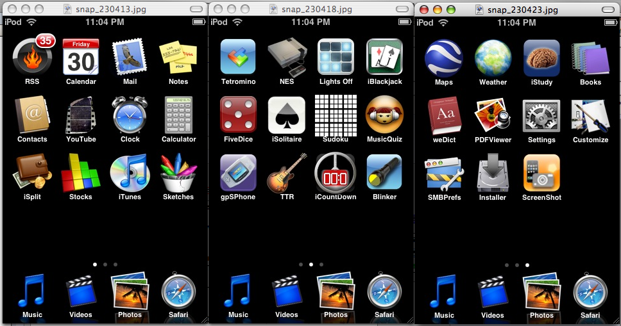Tap Safari in snap_230423 dock
The height and width of the screenshot is (326, 621).
pos(590,293)
